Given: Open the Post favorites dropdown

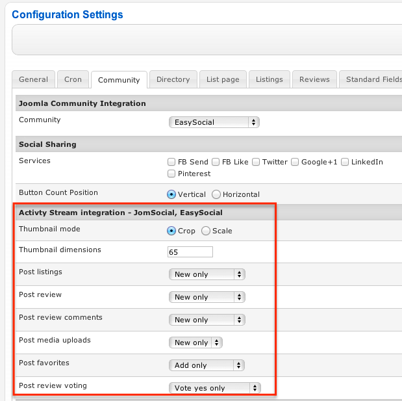Looking at the screenshot, I should (207, 365).
